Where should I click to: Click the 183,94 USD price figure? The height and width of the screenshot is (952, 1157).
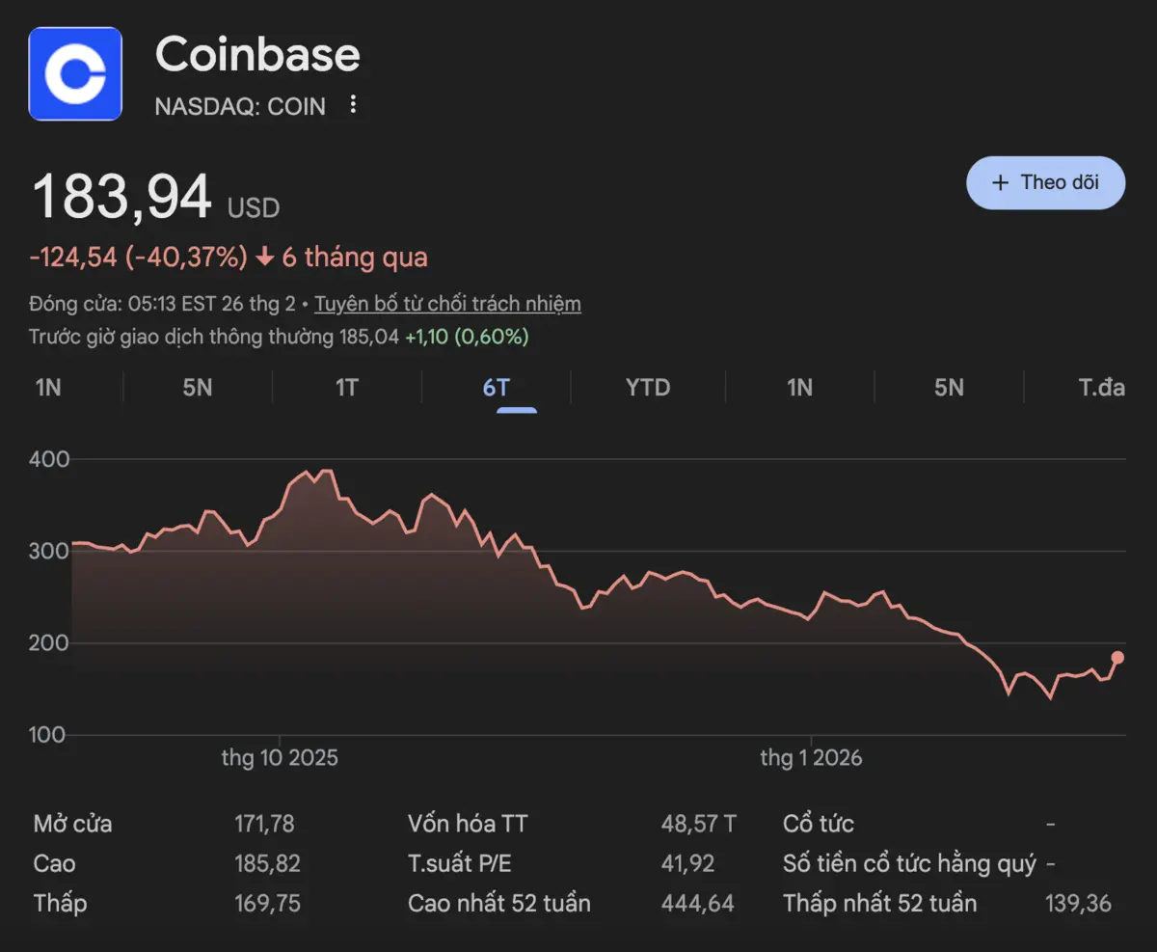click(122, 198)
